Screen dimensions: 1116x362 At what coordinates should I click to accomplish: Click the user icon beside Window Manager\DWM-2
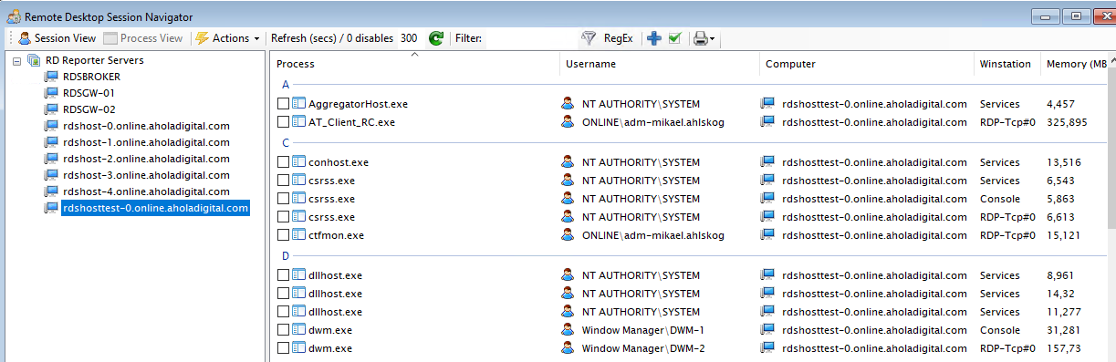[568, 348]
